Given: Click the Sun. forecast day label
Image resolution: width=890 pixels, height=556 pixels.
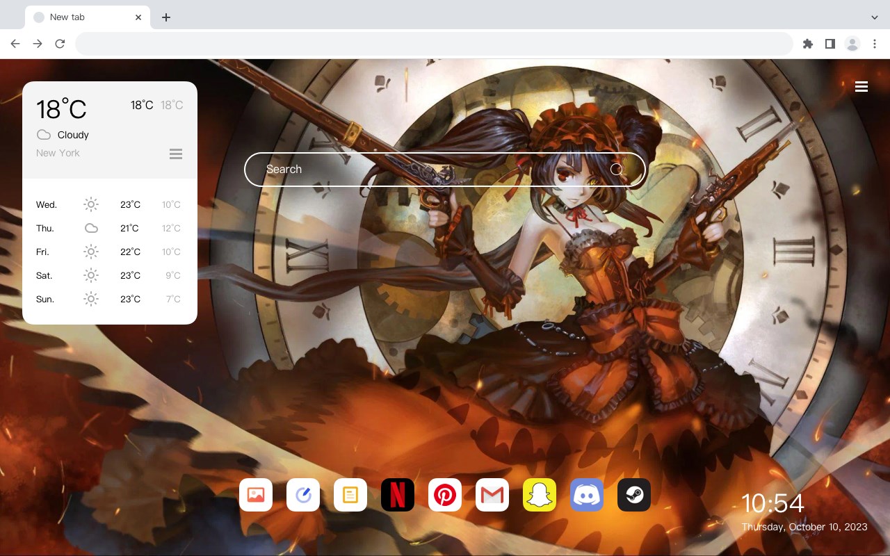Looking at the screenshot, I should (45, 299).
